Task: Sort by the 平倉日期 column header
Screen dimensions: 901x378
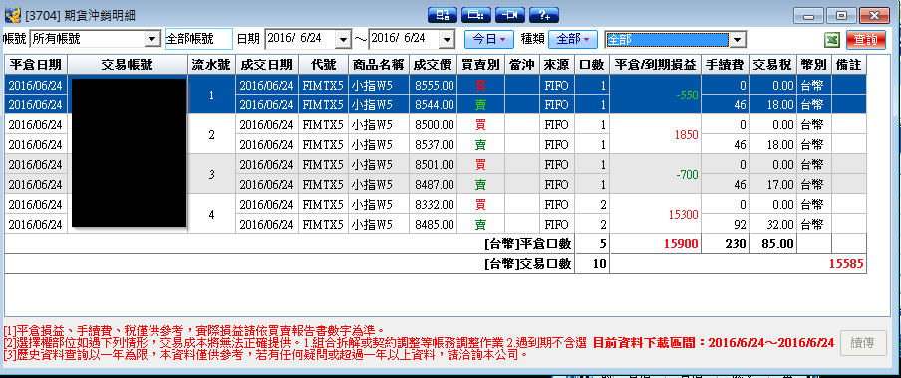Action: click(36, 65)
